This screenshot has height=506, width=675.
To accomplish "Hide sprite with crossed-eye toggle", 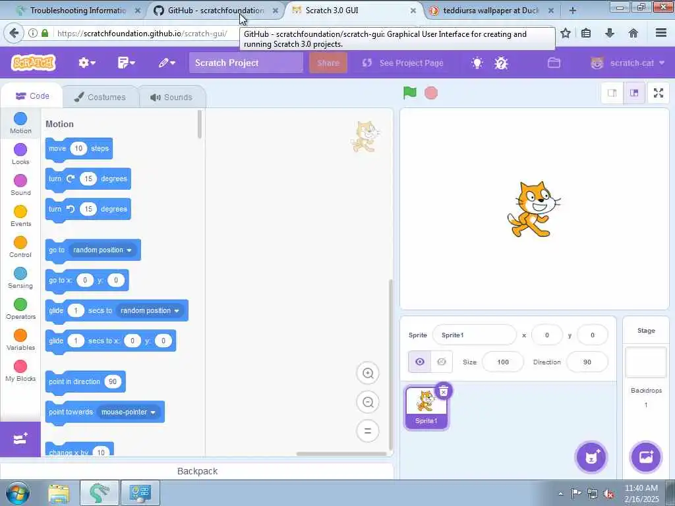I will (441, 362).
